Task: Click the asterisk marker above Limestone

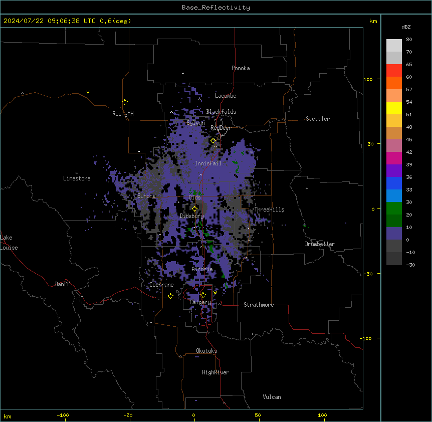Action: pyautogui.click(x=77, y=173)
